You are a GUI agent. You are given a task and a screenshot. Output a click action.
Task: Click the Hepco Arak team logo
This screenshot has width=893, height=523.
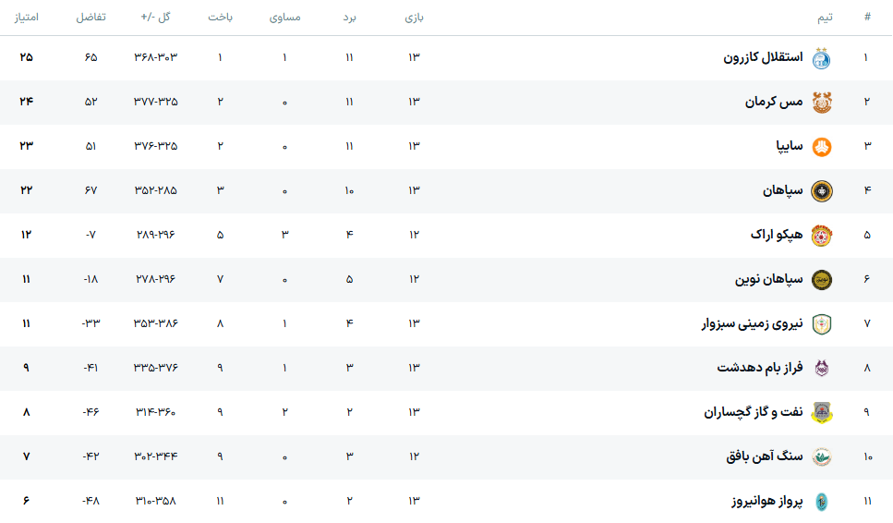[x=821, y=236]
